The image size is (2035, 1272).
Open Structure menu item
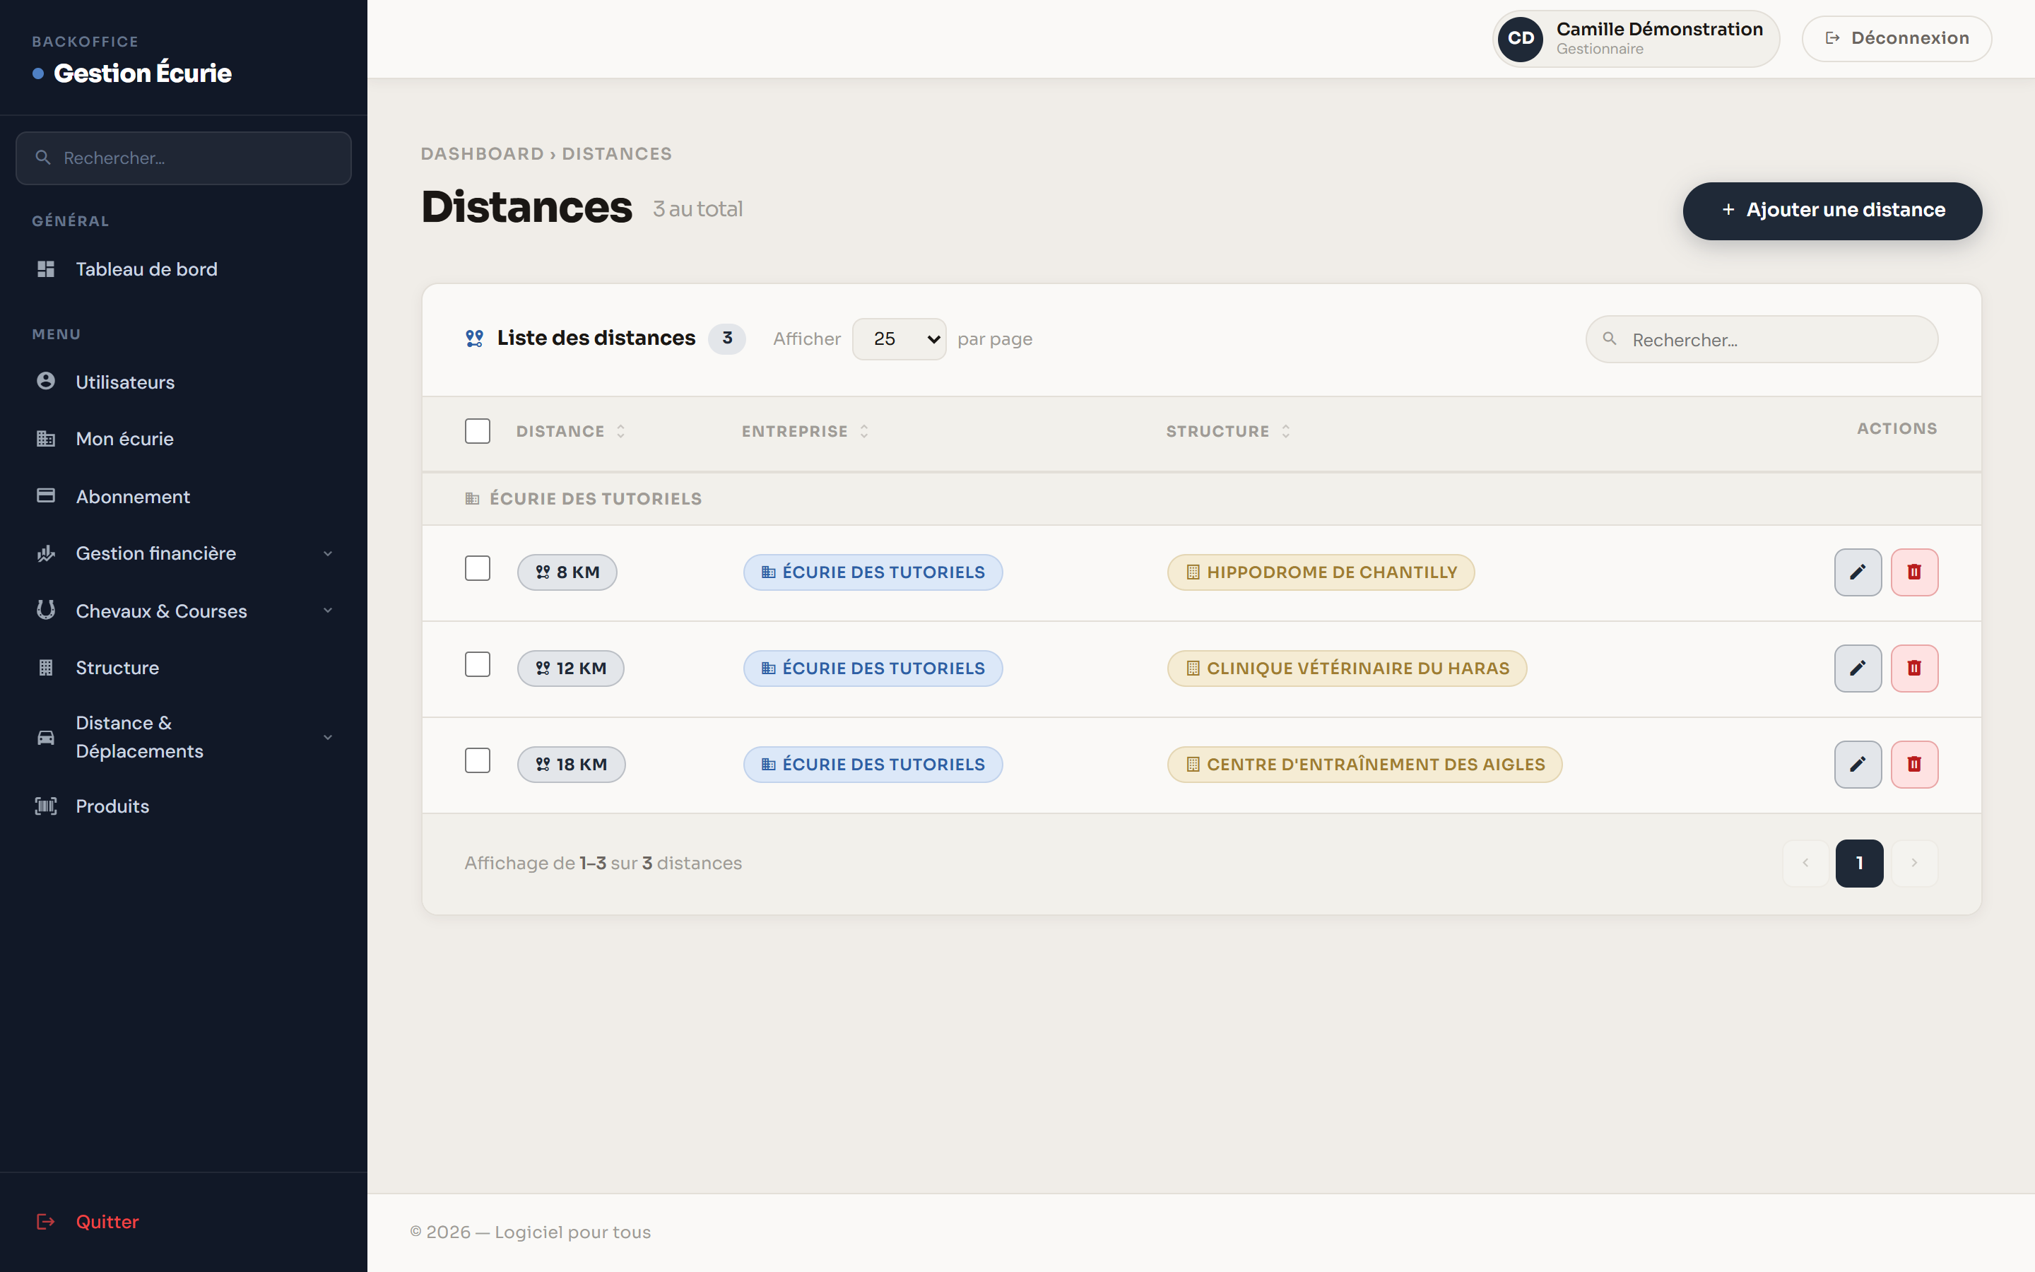183,668
